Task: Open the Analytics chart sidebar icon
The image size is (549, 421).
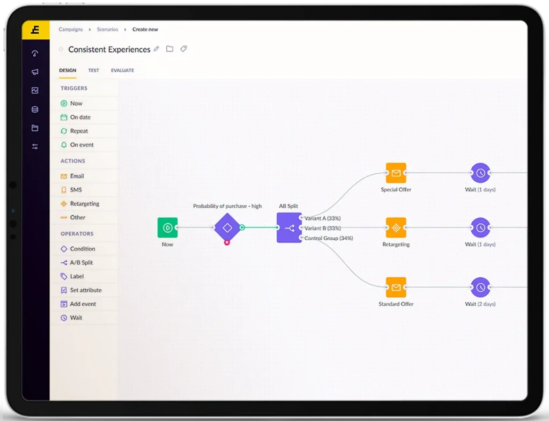Action: click(x=35, y=90)
